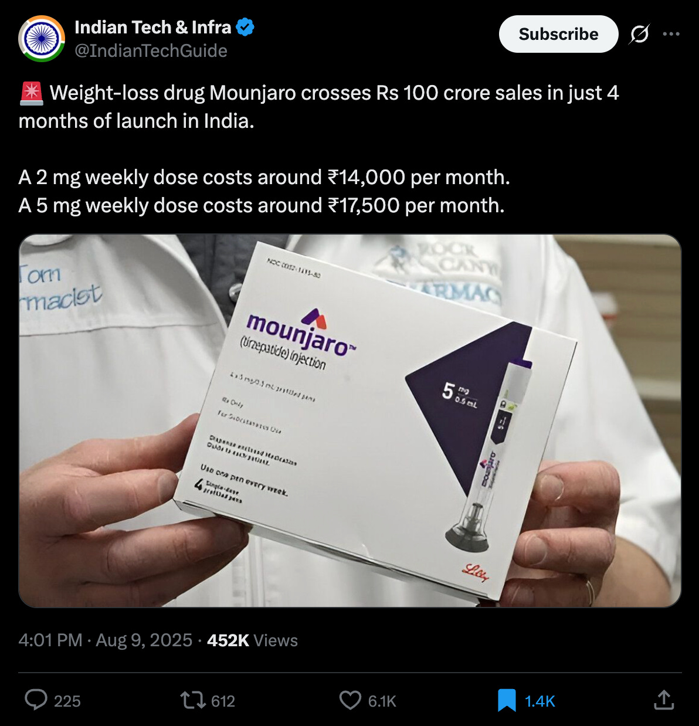Click the red siren emoji in the post

(31, 93)
